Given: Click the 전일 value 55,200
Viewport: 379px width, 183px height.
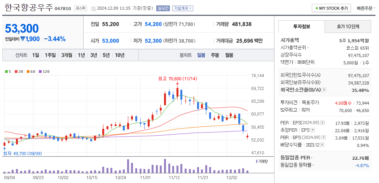Looking at the screenshot, I should tap(110, 24).
